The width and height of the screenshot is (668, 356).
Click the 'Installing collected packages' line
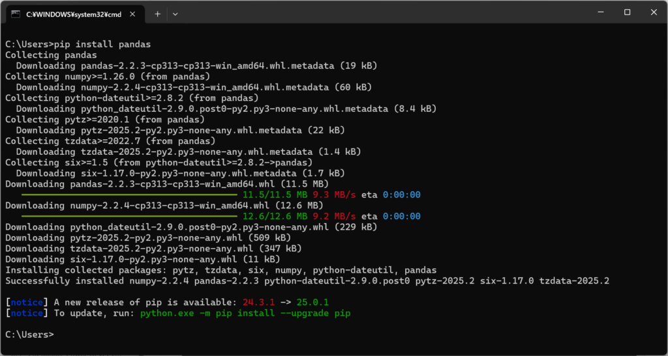[220, 270]
